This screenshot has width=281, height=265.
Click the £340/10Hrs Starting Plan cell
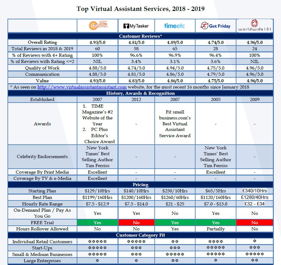coord(255,191)
